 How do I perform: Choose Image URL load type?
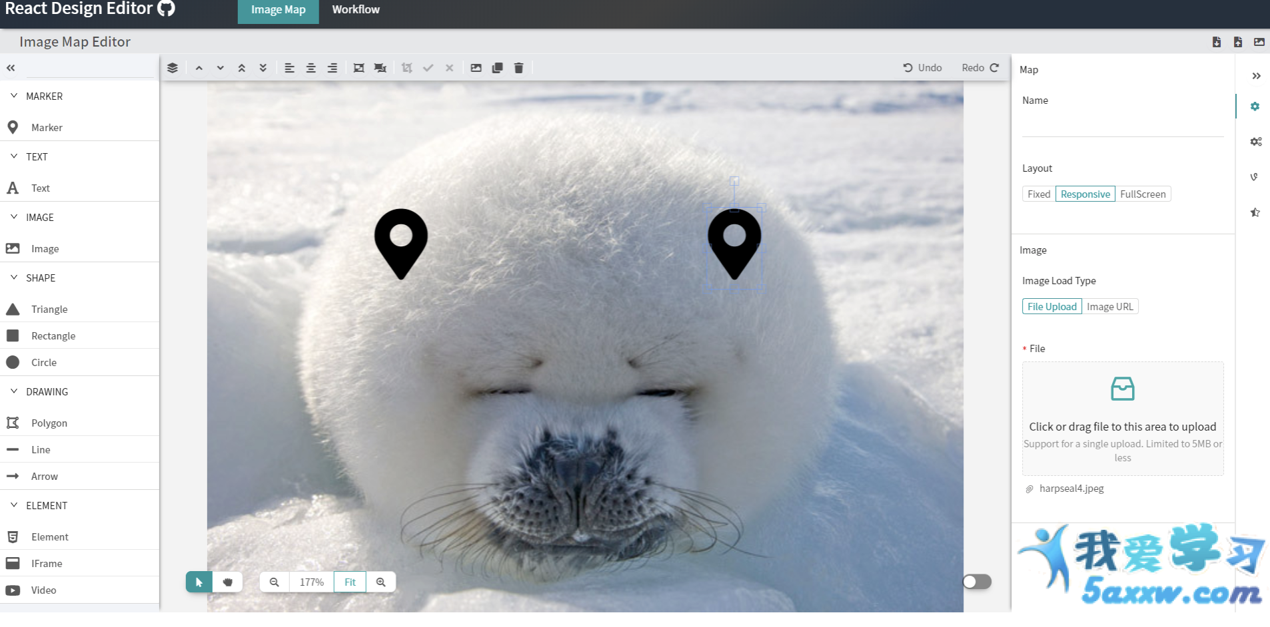click(x=1110, y=307)
